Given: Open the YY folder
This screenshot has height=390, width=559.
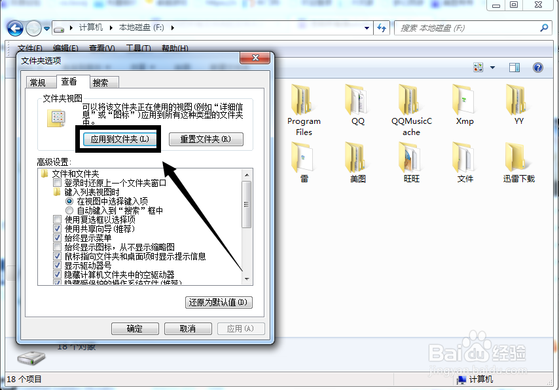Looking at the screenshot, I should (518, 105).
